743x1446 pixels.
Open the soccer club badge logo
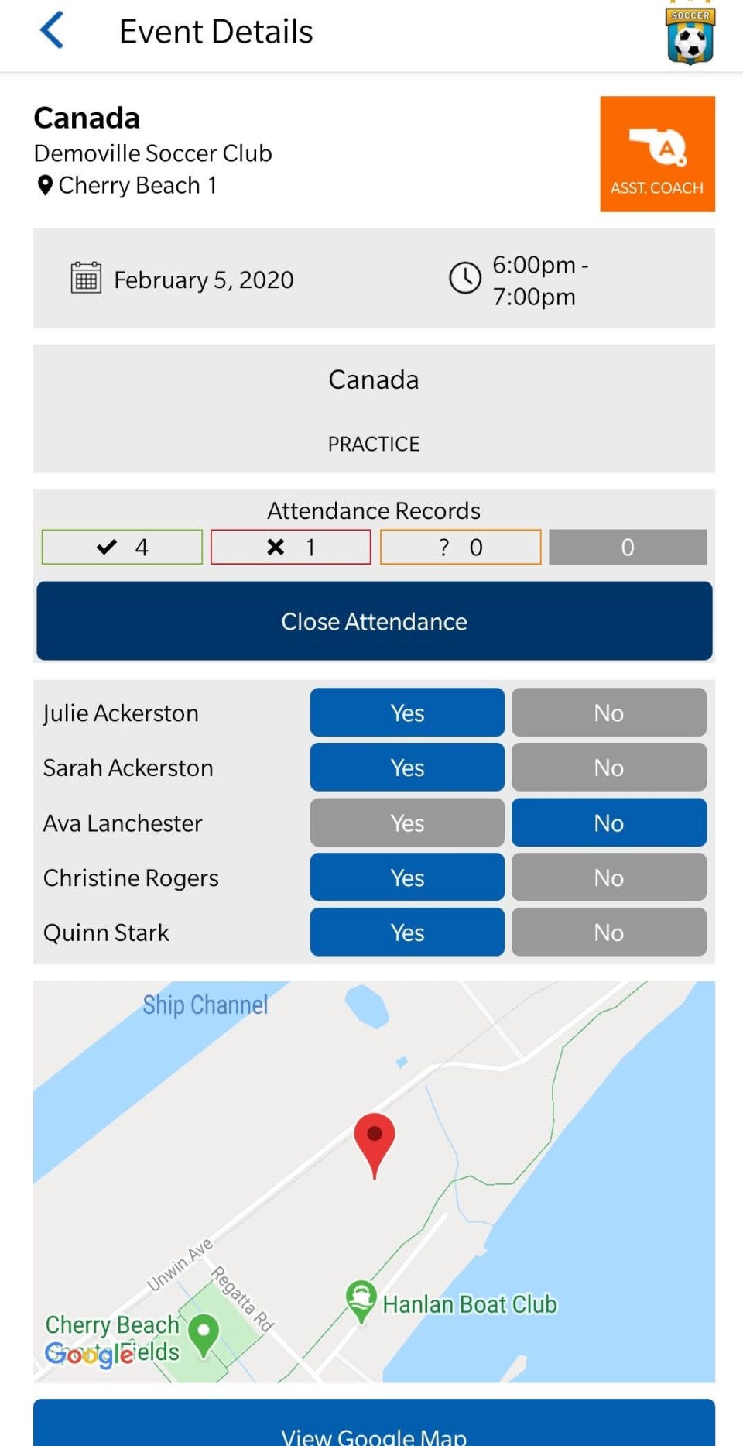(690, 33)
